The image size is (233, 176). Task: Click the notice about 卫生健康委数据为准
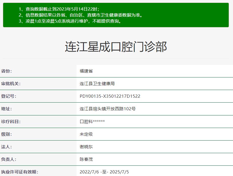81,15
